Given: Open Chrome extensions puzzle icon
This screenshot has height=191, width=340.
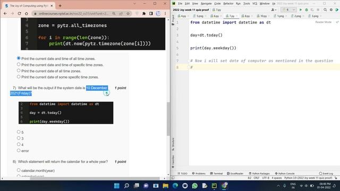Looking at the screenshot, I should (x=144, y=13).
